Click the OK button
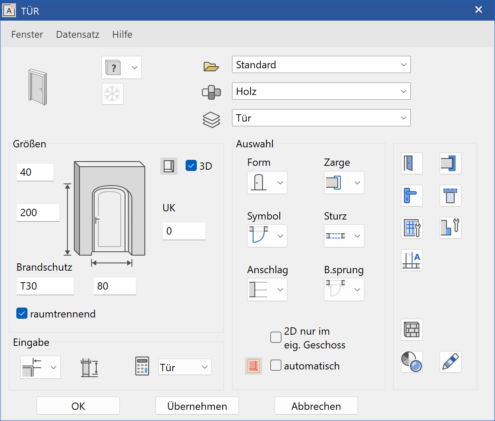Image resolution: width=495 pixels, height=421 pixels. pyautogui.click(x=78, y=406)
